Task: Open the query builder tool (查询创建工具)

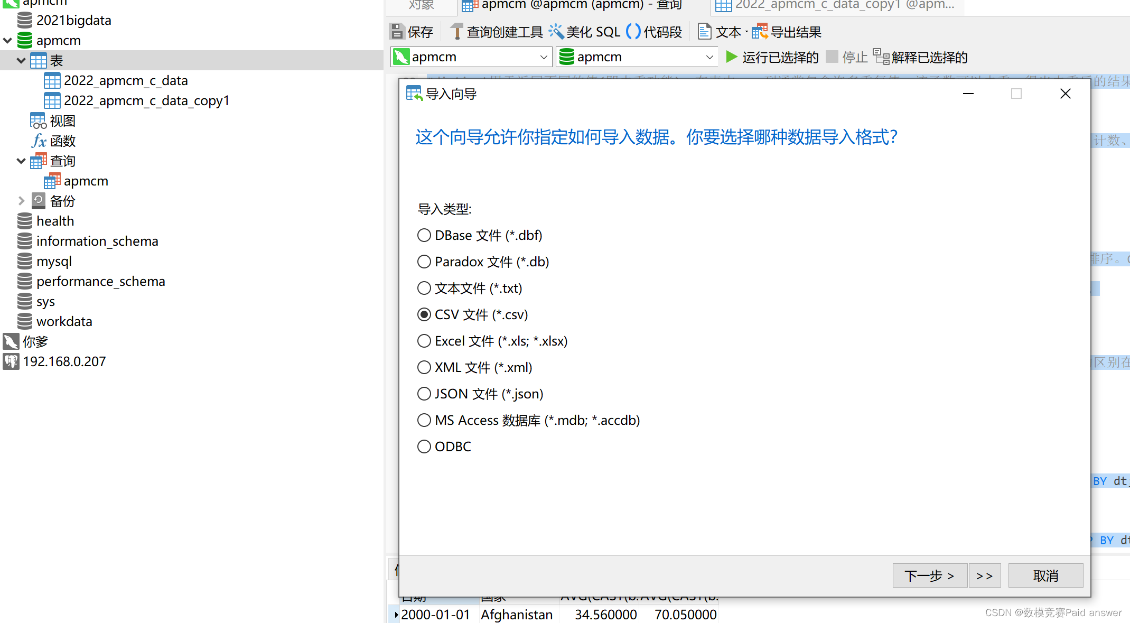Action: [x=457, y=32]
